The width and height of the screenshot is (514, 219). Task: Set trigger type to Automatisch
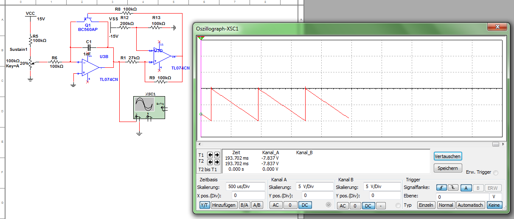coord(470,205)
